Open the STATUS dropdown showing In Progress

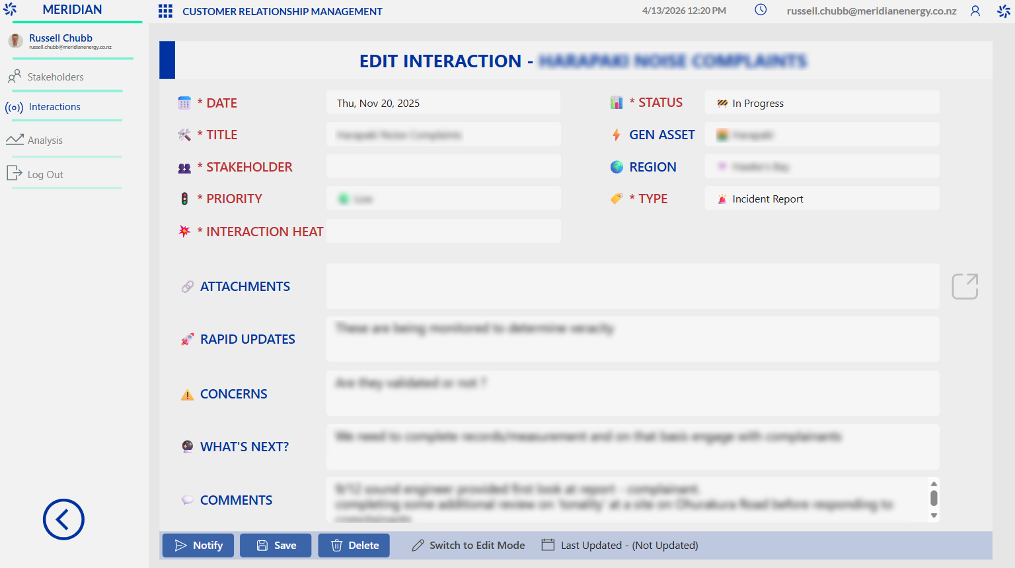coord(822,103)
